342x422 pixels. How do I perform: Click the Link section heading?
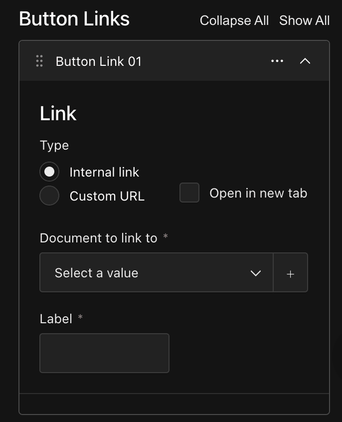58,113
